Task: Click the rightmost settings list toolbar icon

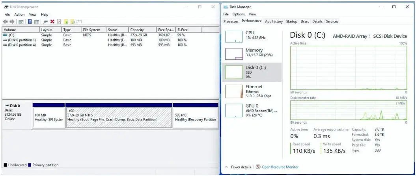Action: 79,22
